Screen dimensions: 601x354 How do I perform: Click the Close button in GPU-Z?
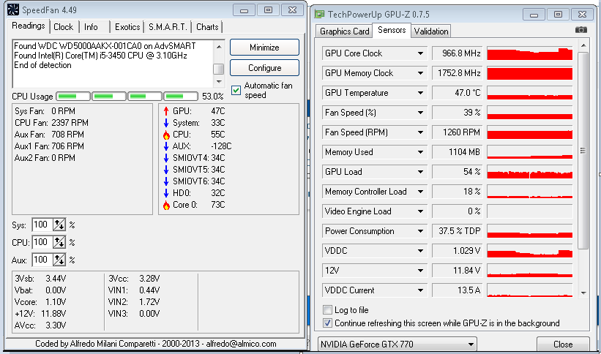pos(563,344)
